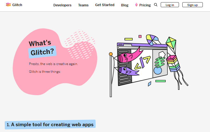This screenshot has height=132, width=210.
Task: Click "Presto, the web is creative again."
Action: [x=53, y=64]
